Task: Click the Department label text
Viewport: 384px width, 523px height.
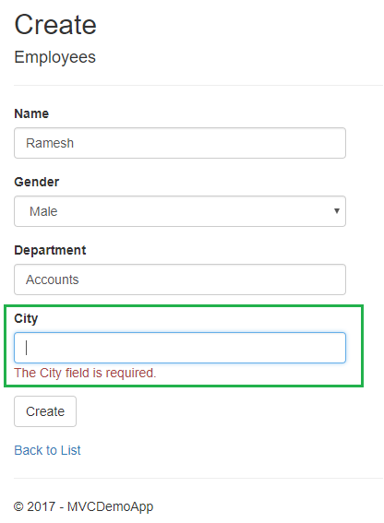Action: point(50,250)
